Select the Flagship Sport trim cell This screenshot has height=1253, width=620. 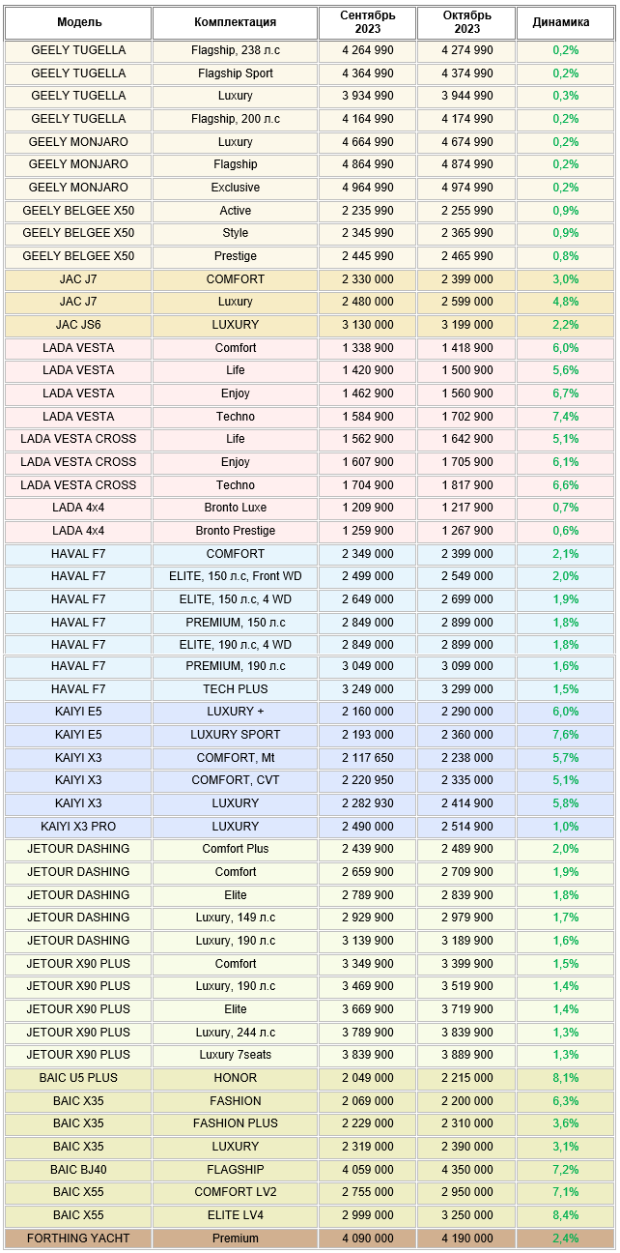click(x=235, y=73)
